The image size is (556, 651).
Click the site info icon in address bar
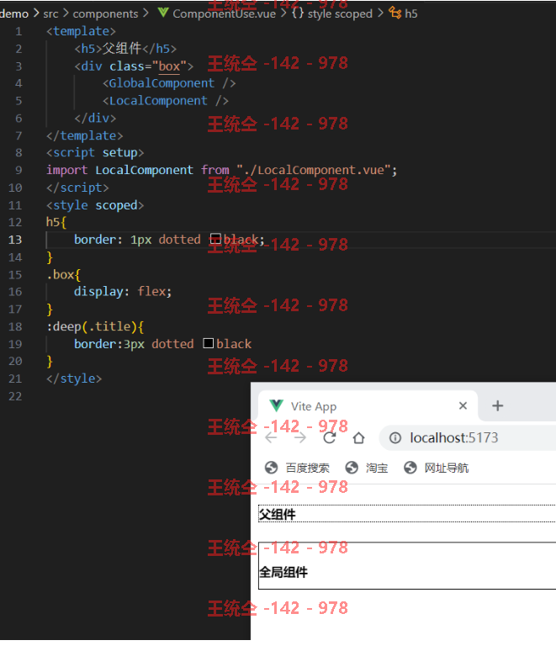pyautogui.click(x=395, y=437)
